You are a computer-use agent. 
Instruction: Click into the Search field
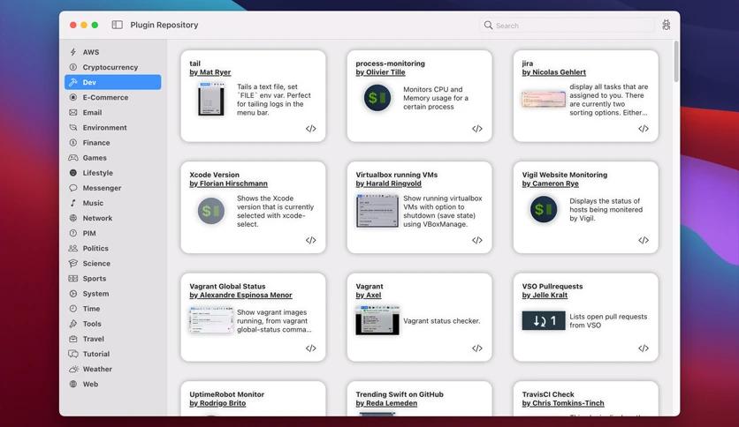(x=567, y=26)
